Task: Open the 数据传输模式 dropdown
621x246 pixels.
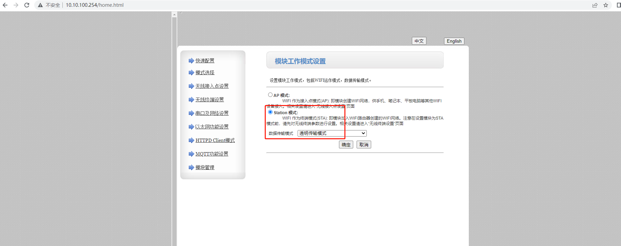Action: click(x=332, y=134)
